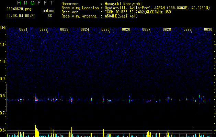Select the A504HB(yagi 4el) antenna text
The width and height of the screenshot is (216, 137).
click(x=121, y=16)
